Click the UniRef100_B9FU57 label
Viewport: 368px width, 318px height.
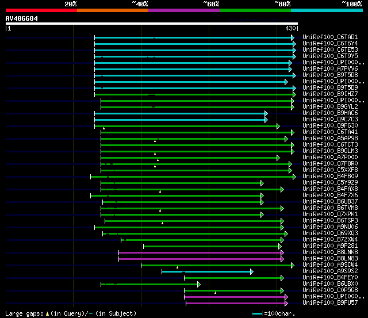click(330, 303)
